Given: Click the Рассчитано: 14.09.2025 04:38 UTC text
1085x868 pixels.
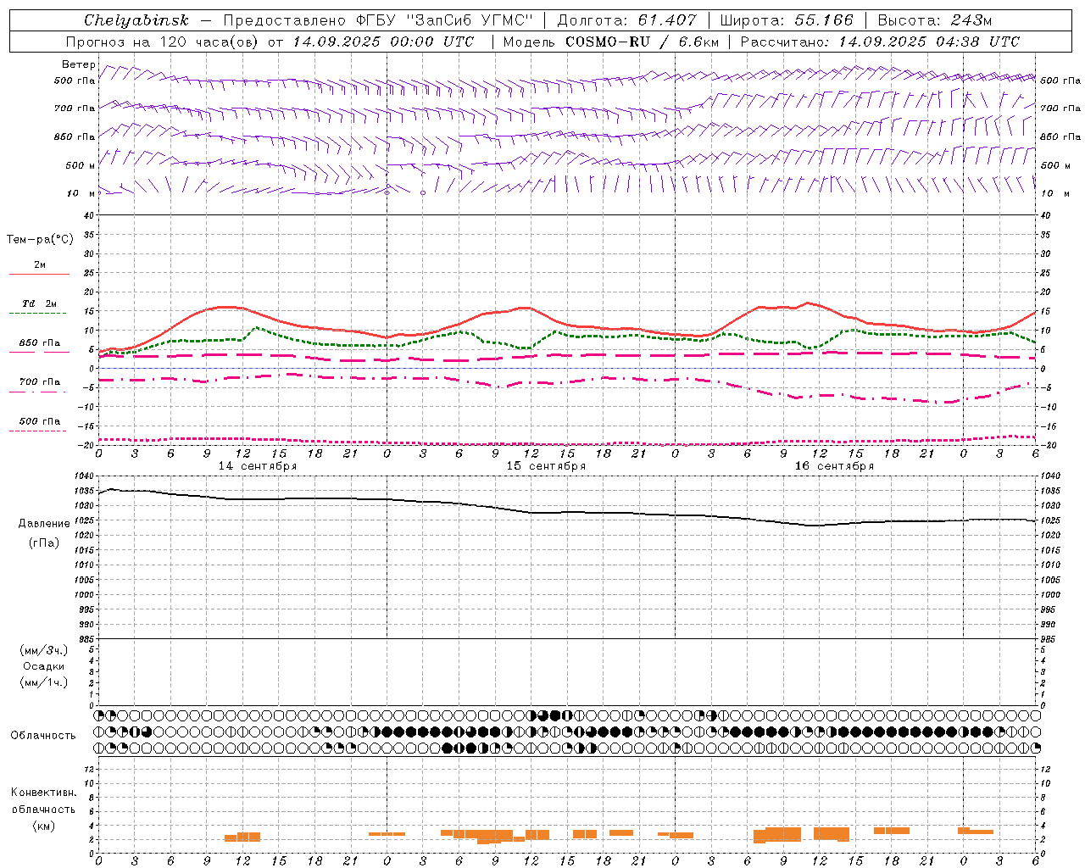Looking at the screenshot, I should pos(880,42).
